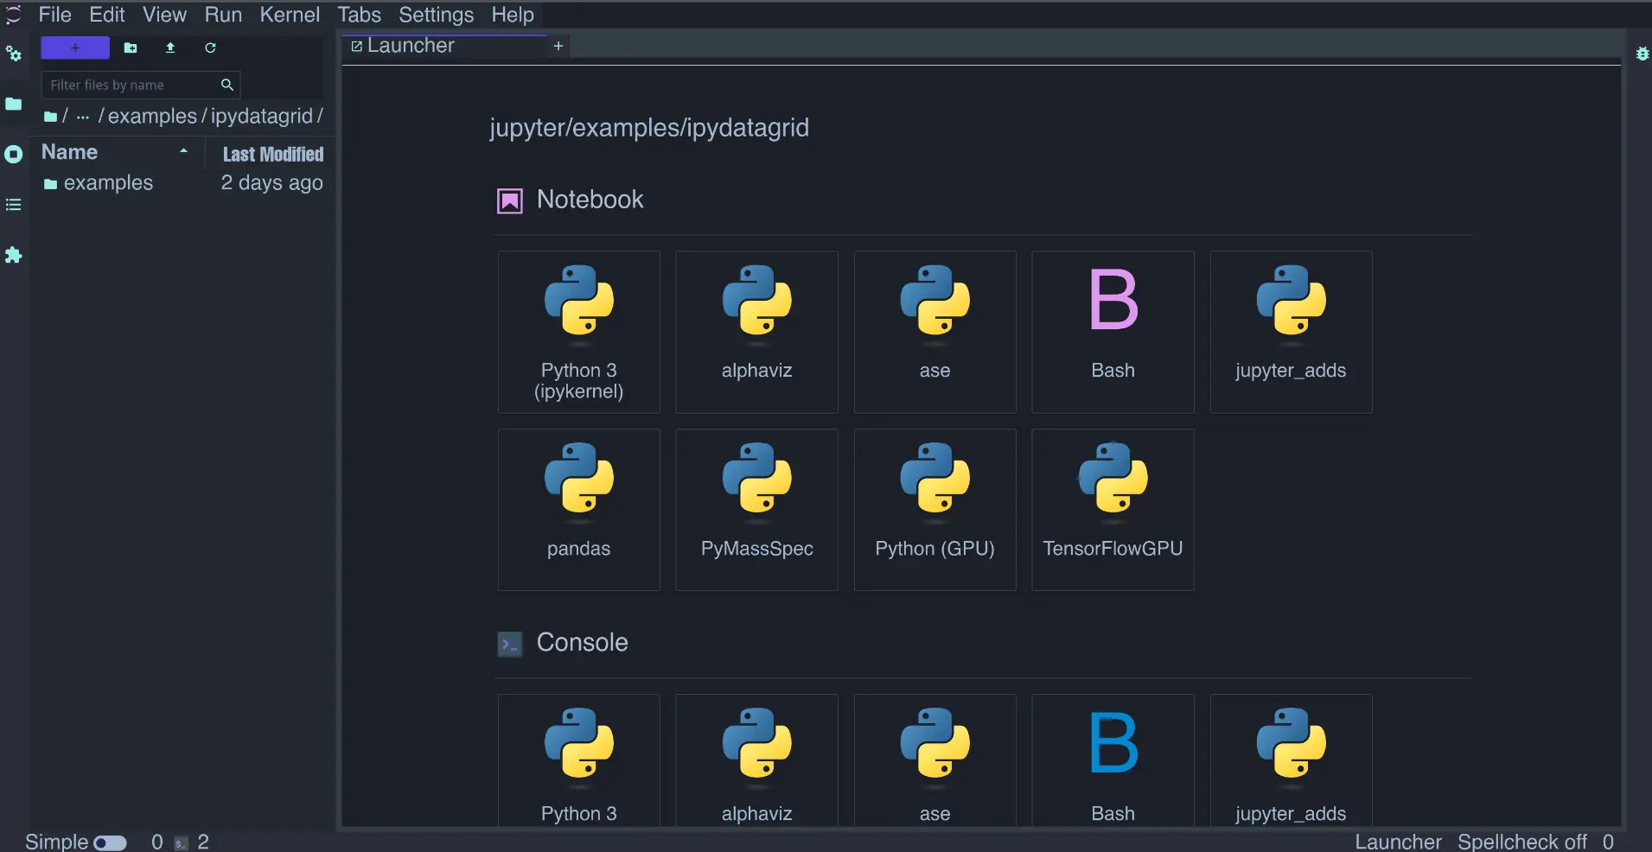The height and width of the screenshot is (852, 1652).
Task: Click the filter files by name field
Action: click(140, 85)
